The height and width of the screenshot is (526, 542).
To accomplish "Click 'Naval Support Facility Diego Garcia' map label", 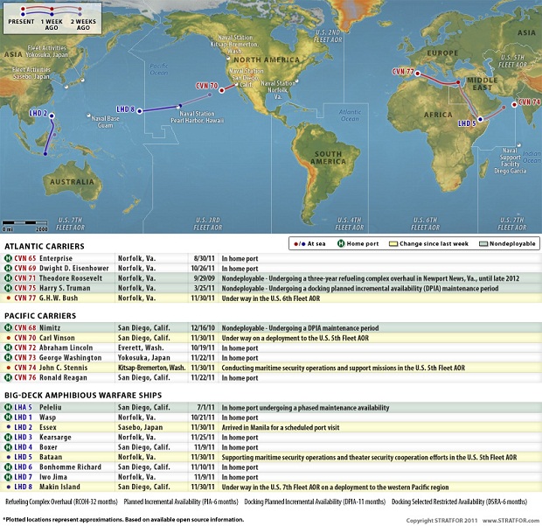I will coord(511,160).
